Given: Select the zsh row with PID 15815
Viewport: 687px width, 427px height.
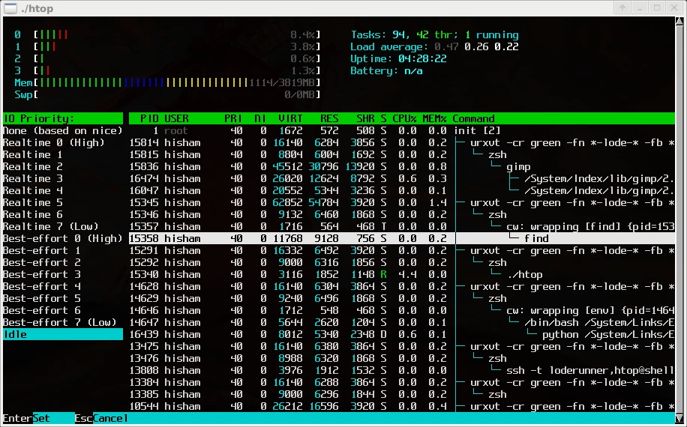Looking at the screenshot, I should click(x=402, y=154).
